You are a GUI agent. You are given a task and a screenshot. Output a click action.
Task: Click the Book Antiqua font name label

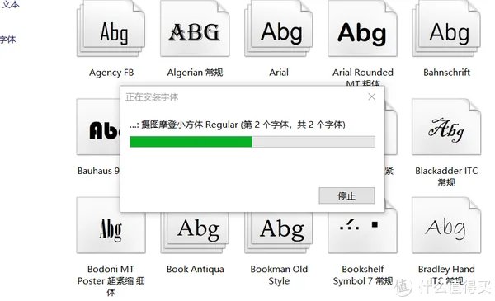click(195, 269)
